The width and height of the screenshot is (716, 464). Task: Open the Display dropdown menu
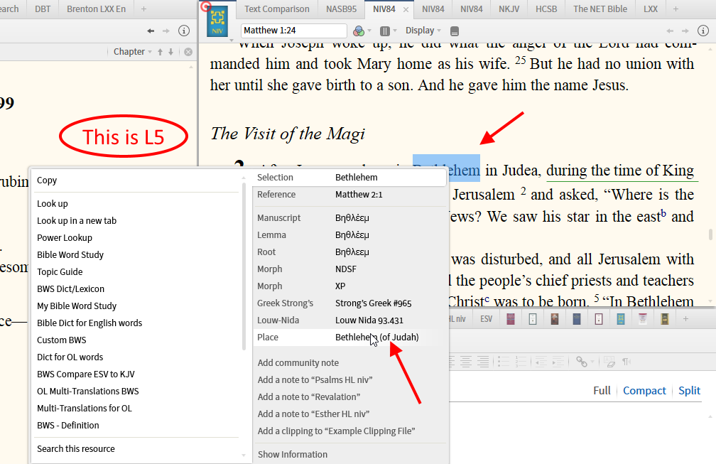[x=423, y=31]
